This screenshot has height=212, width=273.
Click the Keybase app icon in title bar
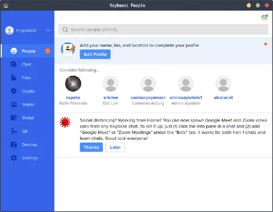6,5
